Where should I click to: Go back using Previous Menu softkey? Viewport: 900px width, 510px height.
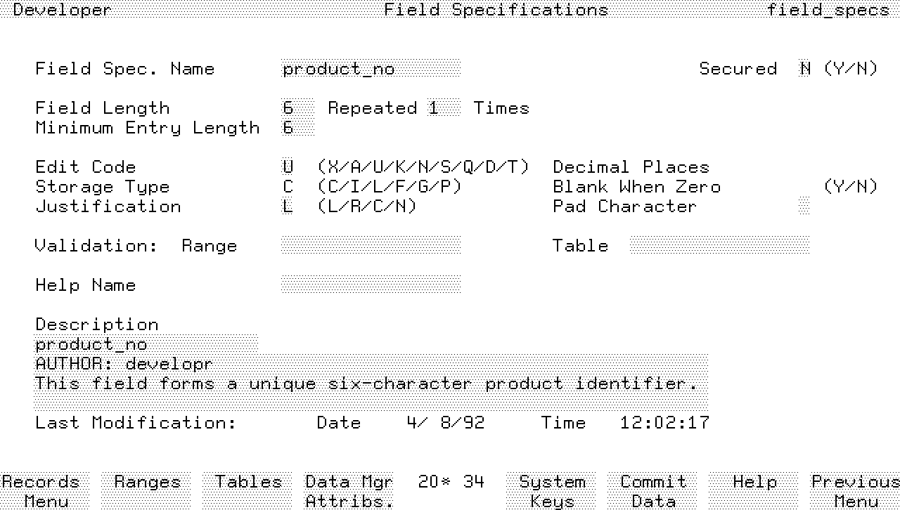[855, 491]
